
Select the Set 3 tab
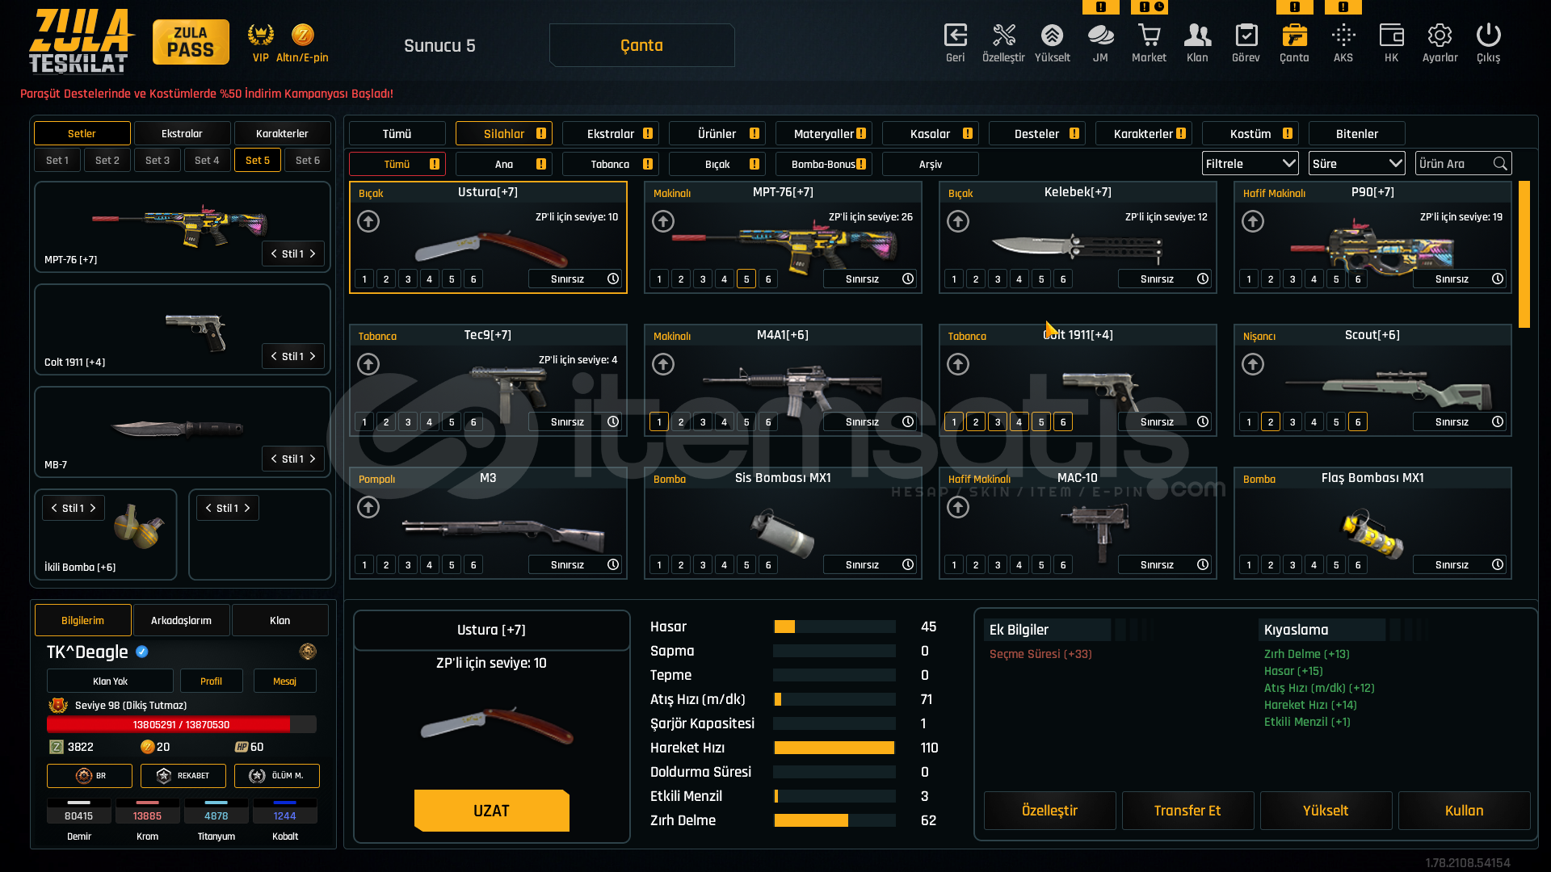tap(158, 160)
